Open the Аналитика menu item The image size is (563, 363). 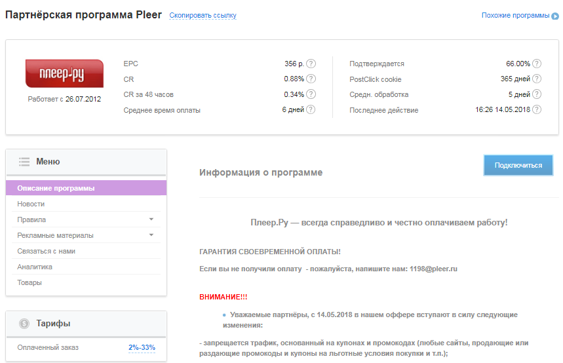pos(86,267)
